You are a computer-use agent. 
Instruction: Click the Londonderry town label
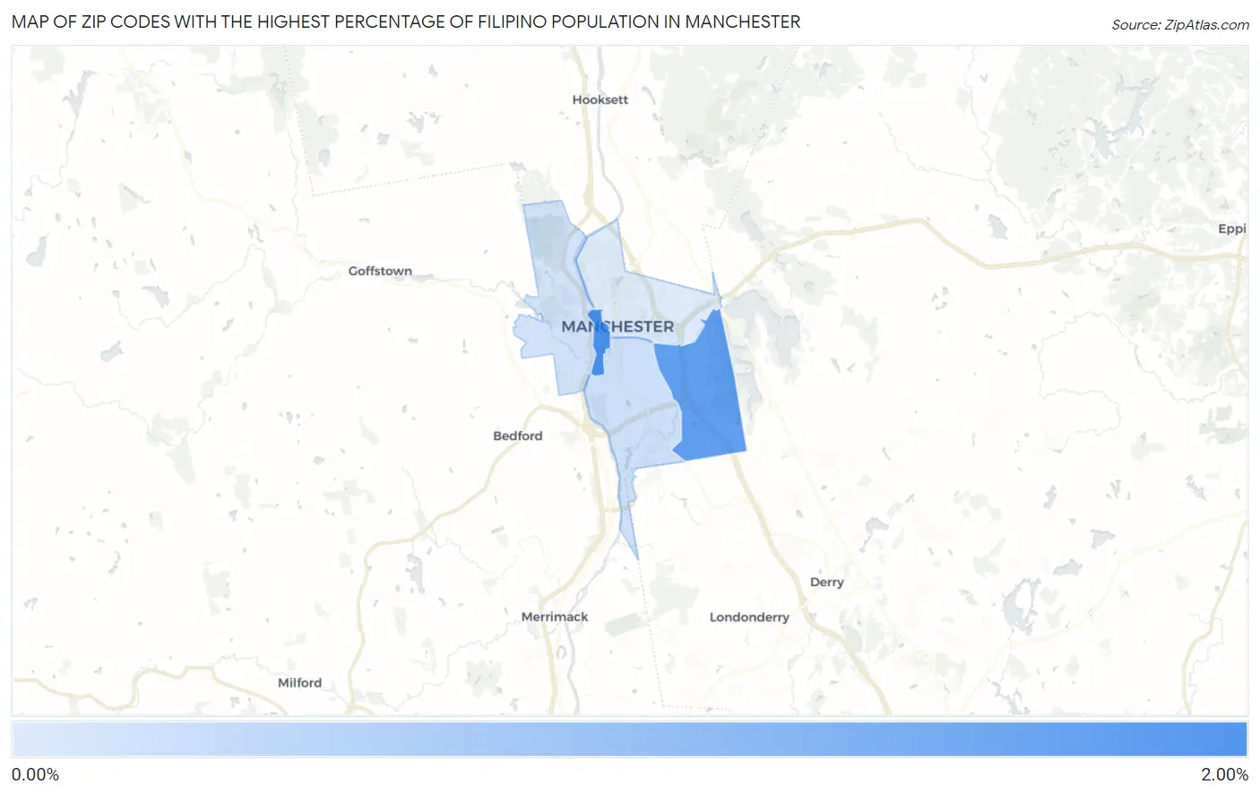[x=749, y=617]
